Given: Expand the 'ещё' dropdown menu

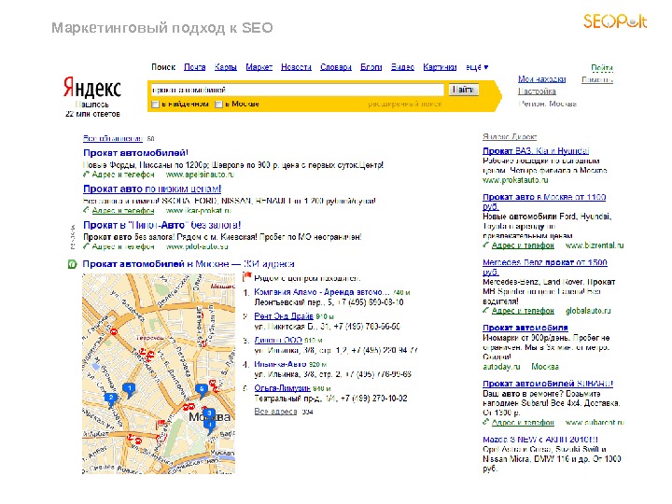Looking at the screenshot, I should (477, 67).
